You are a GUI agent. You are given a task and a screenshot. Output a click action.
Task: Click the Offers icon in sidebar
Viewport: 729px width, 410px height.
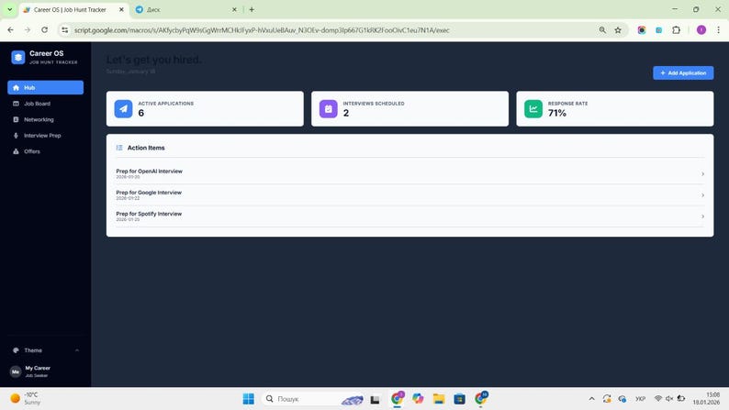(x=16, y=151)
